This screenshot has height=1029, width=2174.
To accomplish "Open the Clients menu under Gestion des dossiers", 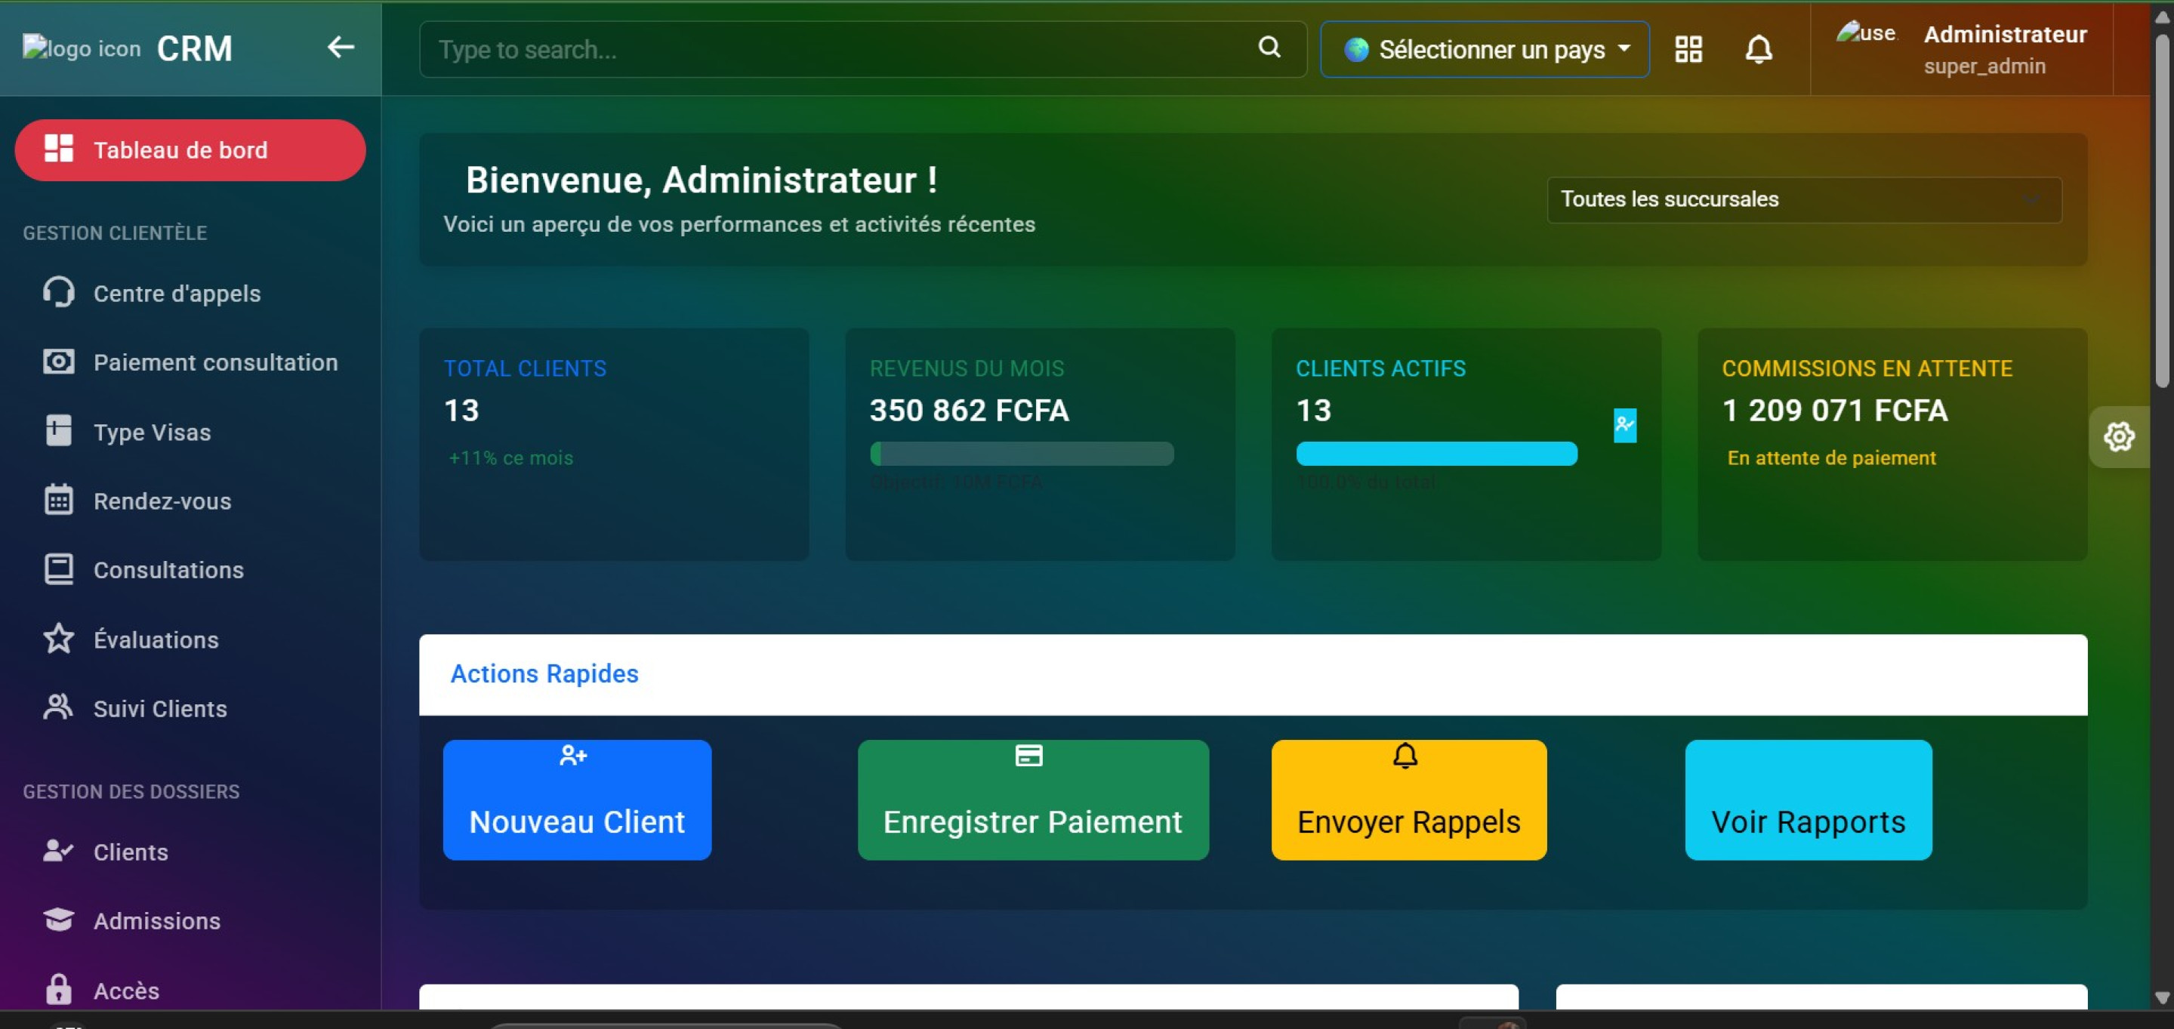I will pyautogui.click(x=130, y=852).
